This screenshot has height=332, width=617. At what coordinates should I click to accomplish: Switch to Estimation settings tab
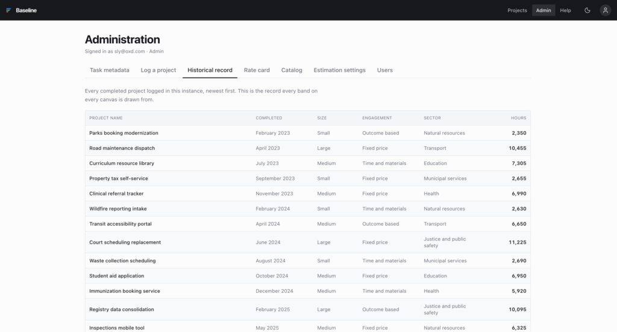coord(340,70)
